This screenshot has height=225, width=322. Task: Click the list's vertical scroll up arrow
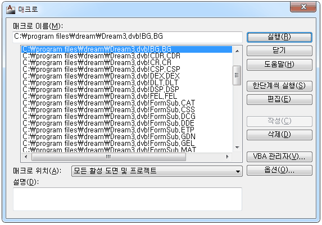pos(237,51)
